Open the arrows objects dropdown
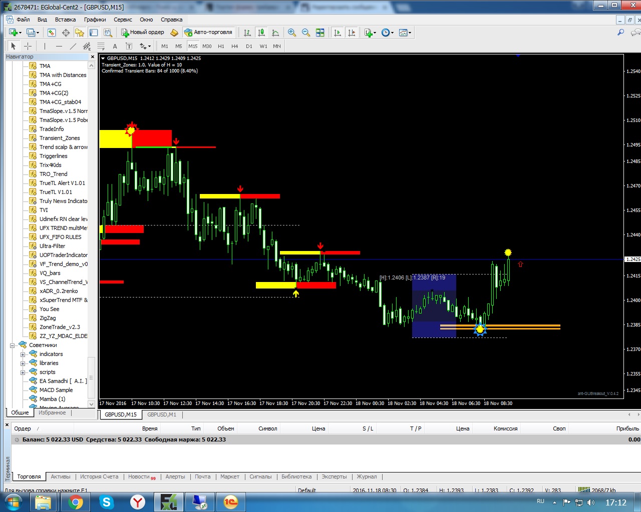The height and width of the screenshot is (512, 641). 145,46
